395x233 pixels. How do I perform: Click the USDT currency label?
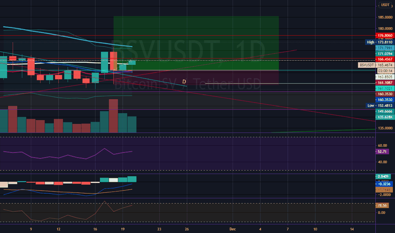click(x=385, y=5)
